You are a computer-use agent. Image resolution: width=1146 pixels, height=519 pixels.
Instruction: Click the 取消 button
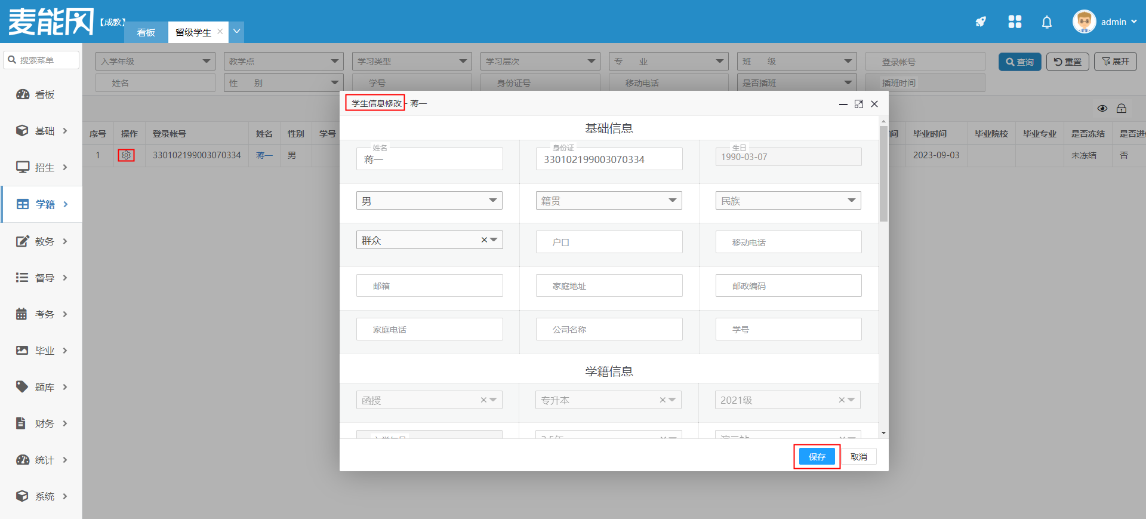coord(859,457)
